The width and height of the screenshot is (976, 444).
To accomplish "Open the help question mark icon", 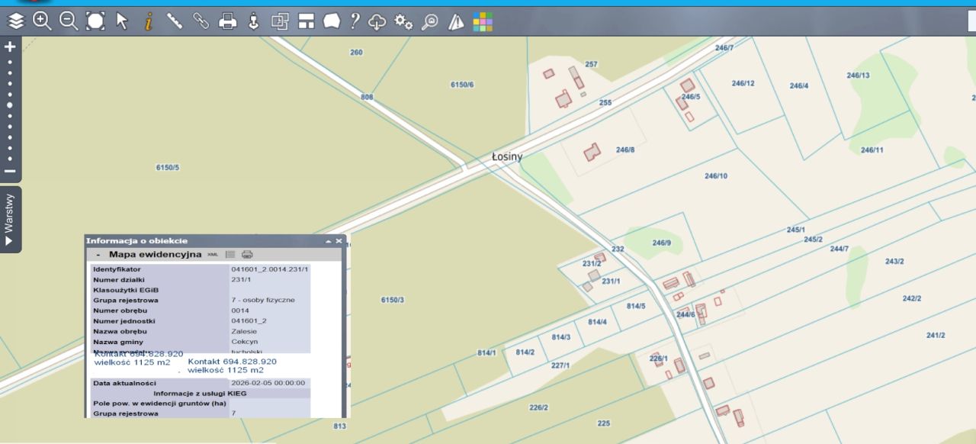I will pos(355,21).
